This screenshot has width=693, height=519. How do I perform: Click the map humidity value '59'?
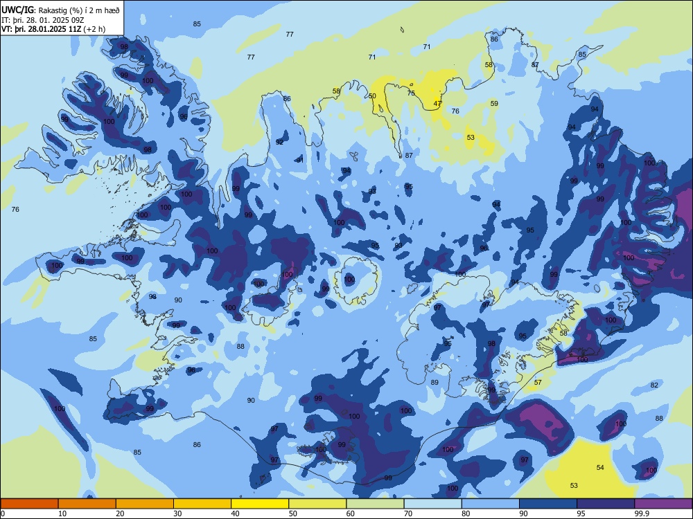point(494,104)
